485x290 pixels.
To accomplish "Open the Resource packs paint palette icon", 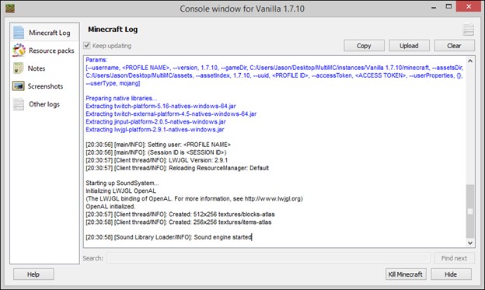I will point(19,50).
